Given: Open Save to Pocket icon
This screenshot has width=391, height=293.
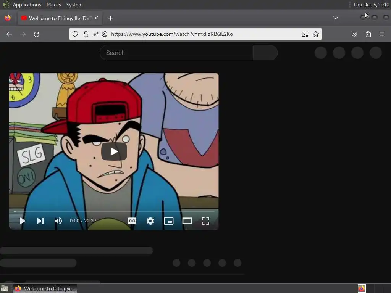Looking at the screenshot, I should point(354,34).
